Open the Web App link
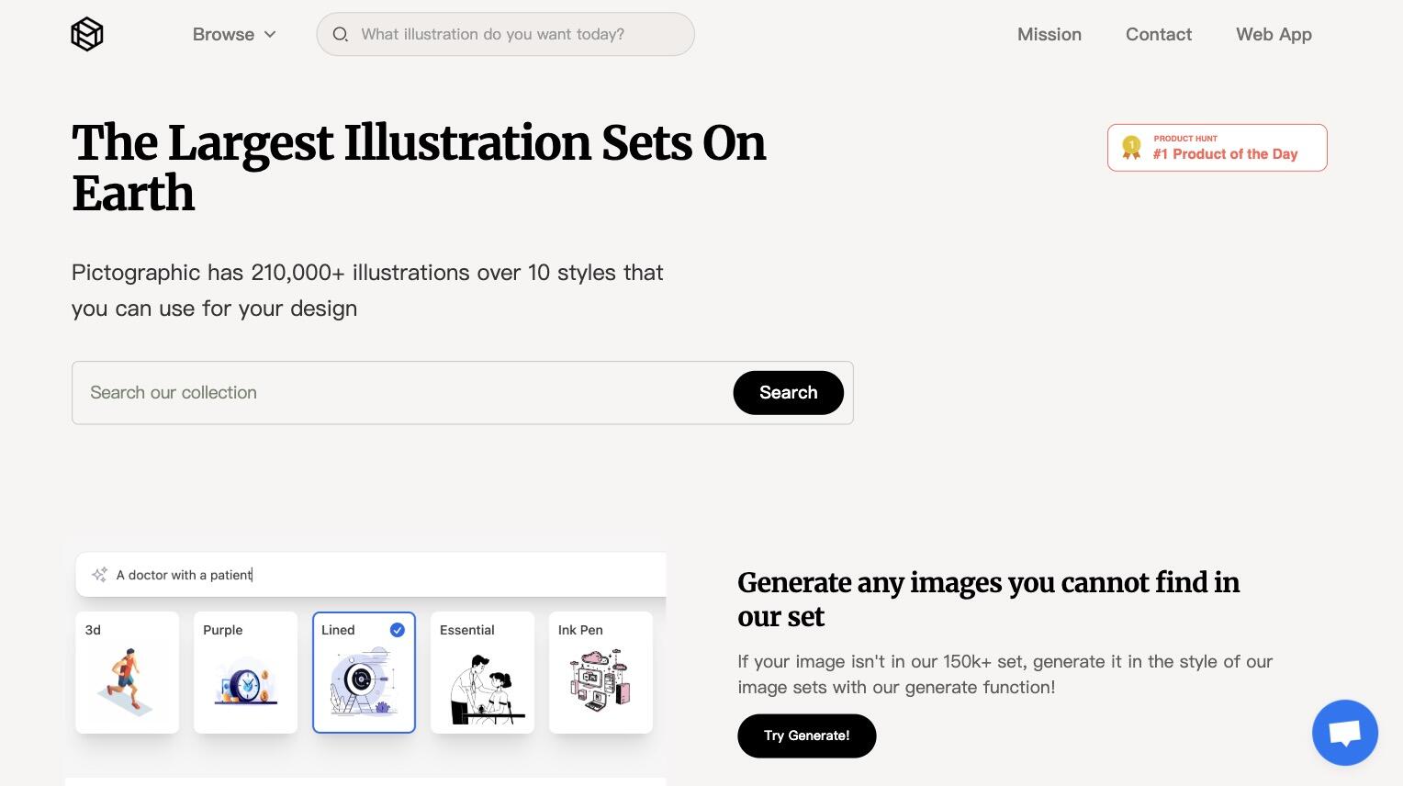 1274,34
